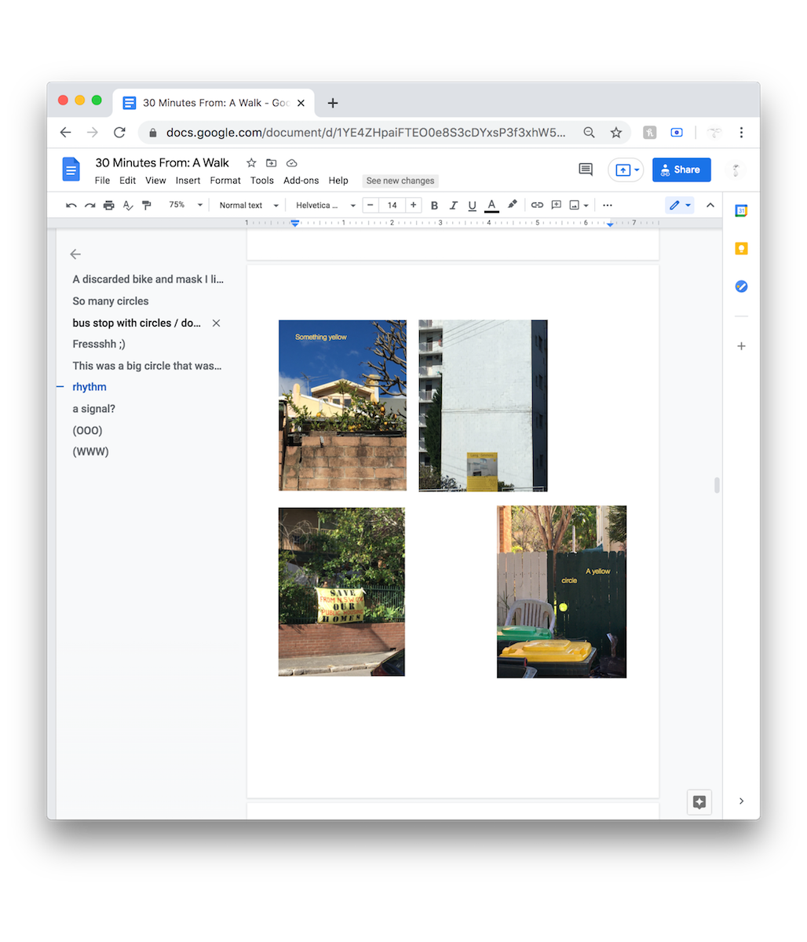
Task: Click the blue Share button
Action: click(x=681, y=170)
